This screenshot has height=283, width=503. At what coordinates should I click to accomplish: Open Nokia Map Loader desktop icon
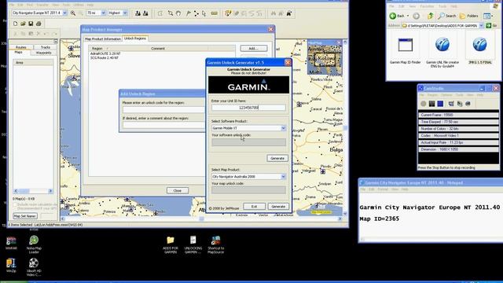tap(34, 244)
